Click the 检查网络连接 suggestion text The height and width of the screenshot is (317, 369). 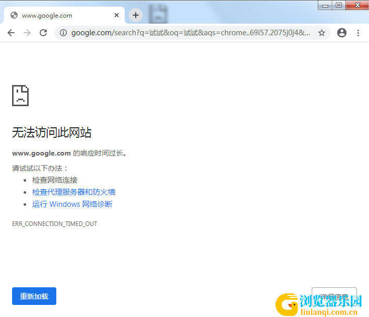tap(55, 180)
